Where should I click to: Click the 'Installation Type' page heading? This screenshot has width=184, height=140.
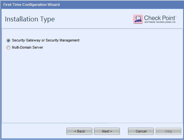[x=30, y=19]
